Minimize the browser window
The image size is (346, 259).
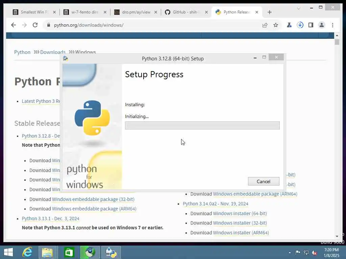311,8
